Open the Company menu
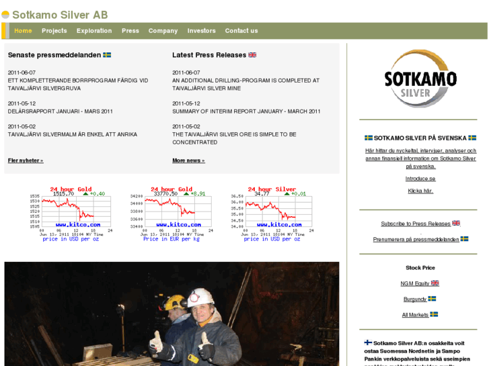 tap(163, 31)
